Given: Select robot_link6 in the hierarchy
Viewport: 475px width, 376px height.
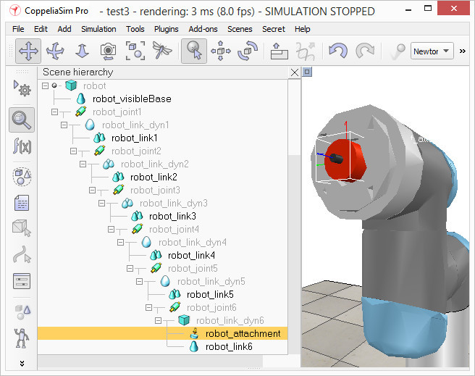Looking at the screenshot, I should [x=229, y=346].
